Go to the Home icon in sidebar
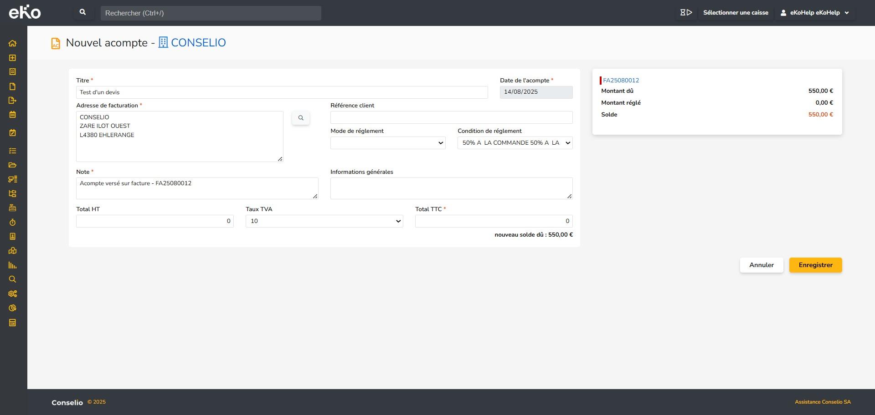 [x=12, y=44]
